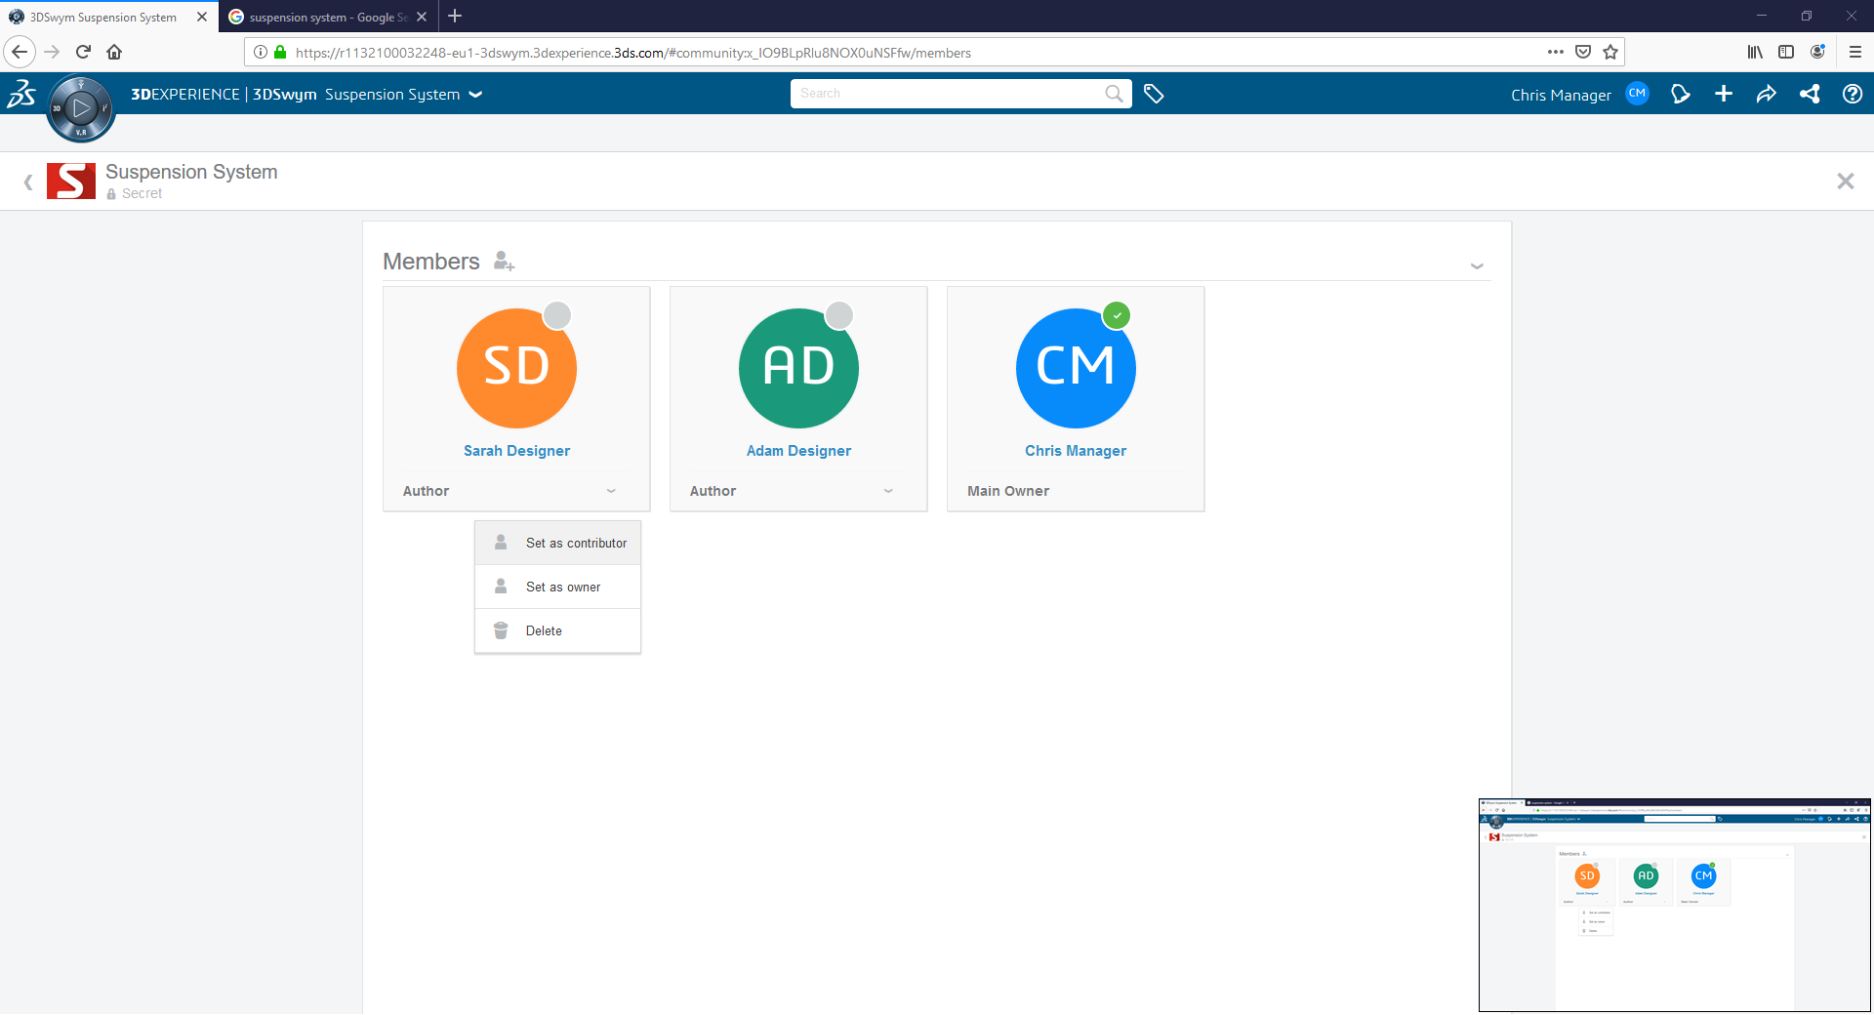Click the magnifier search icon
Screen dimensions: 1874x1015
coord(1114,94)
